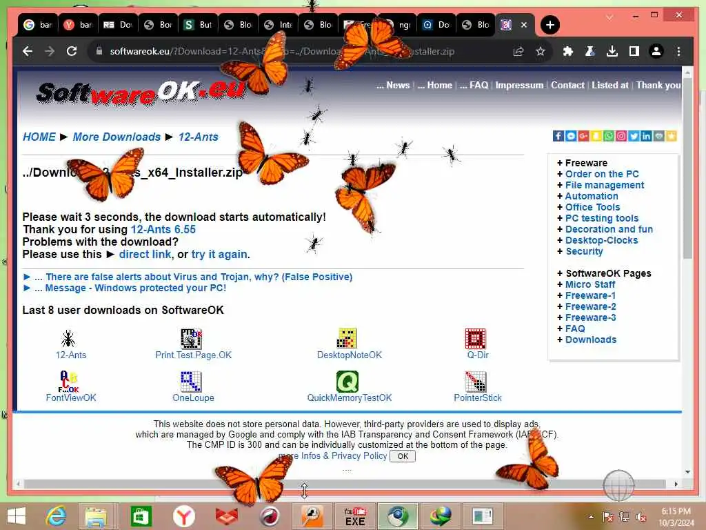Click 'try it again' link
Viewport: 706px width, 530px height.
(219, 254)
